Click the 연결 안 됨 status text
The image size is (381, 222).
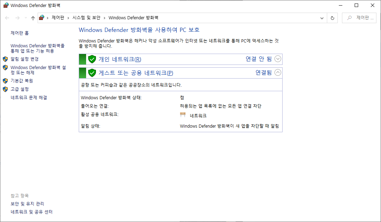pyautogui.click(x=259, y=59)
